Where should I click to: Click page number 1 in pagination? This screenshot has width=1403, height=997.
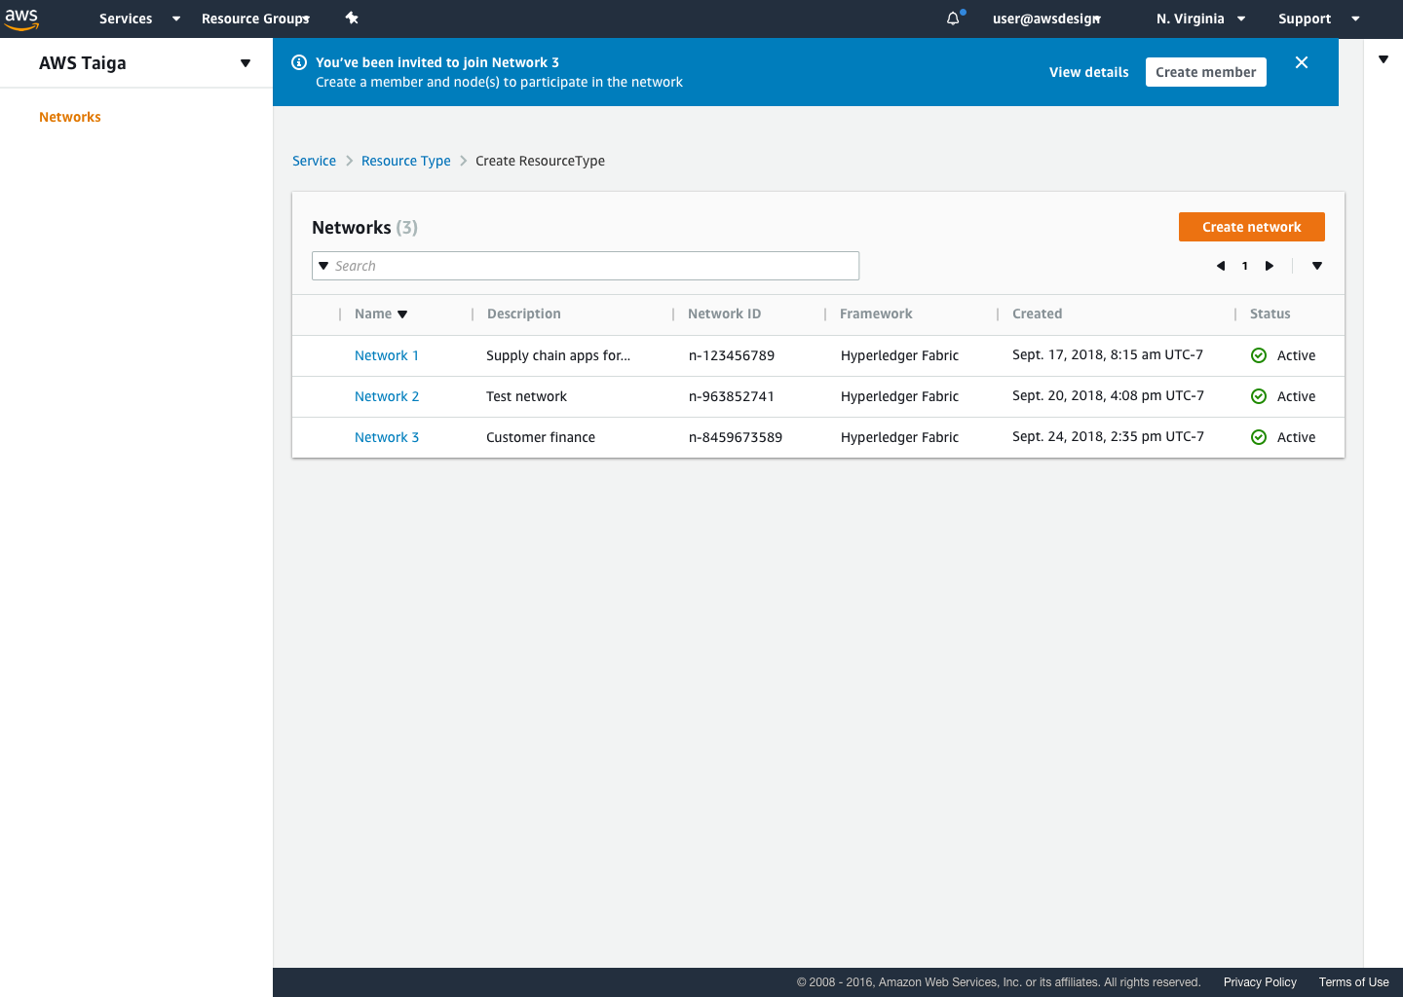click(x=1245, y=266)
